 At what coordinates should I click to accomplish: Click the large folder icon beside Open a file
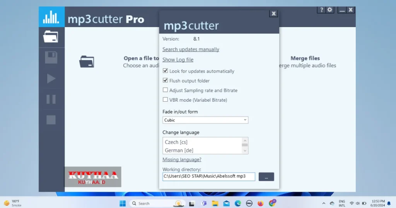click(x=87, y=61)
